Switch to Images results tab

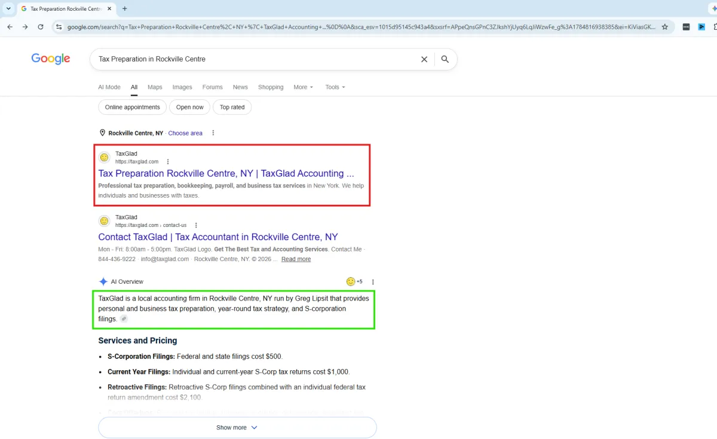point(182,87)
